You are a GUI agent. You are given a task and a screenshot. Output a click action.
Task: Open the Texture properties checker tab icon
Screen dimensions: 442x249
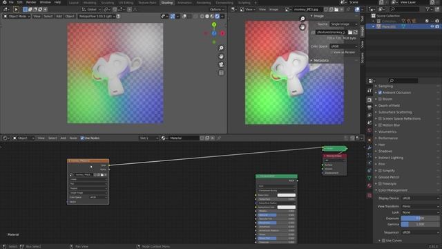(369, 195)
